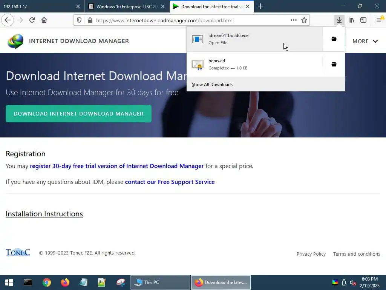386x290 pixels.
Task: View site security padlock details
Action: tap(90, 20)
